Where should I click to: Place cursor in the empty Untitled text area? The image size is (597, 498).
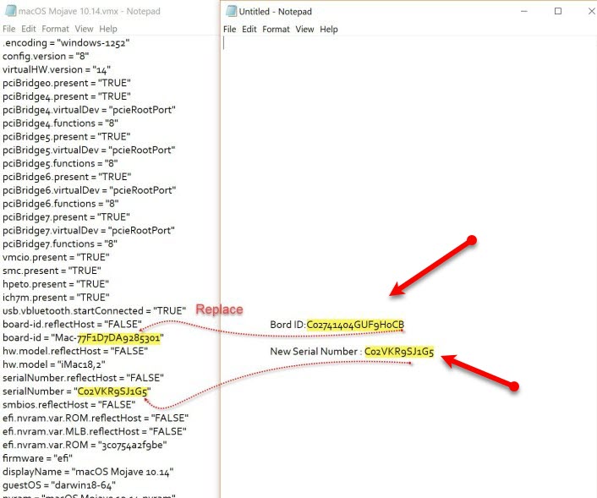tap(406, 169)
